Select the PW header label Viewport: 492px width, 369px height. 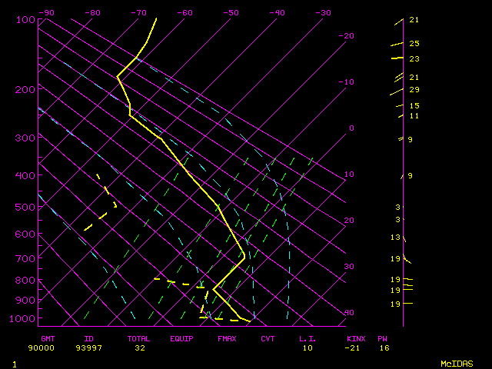point(382,338)
